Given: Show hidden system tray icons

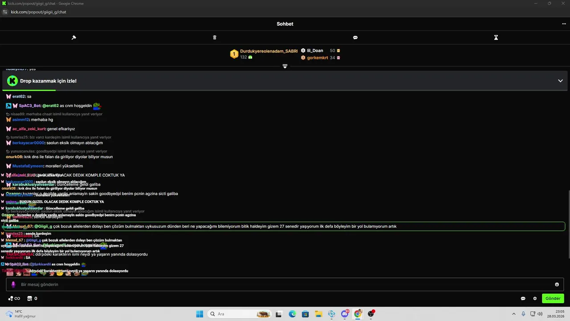Looking at the screenshot, I should [513, 314].
